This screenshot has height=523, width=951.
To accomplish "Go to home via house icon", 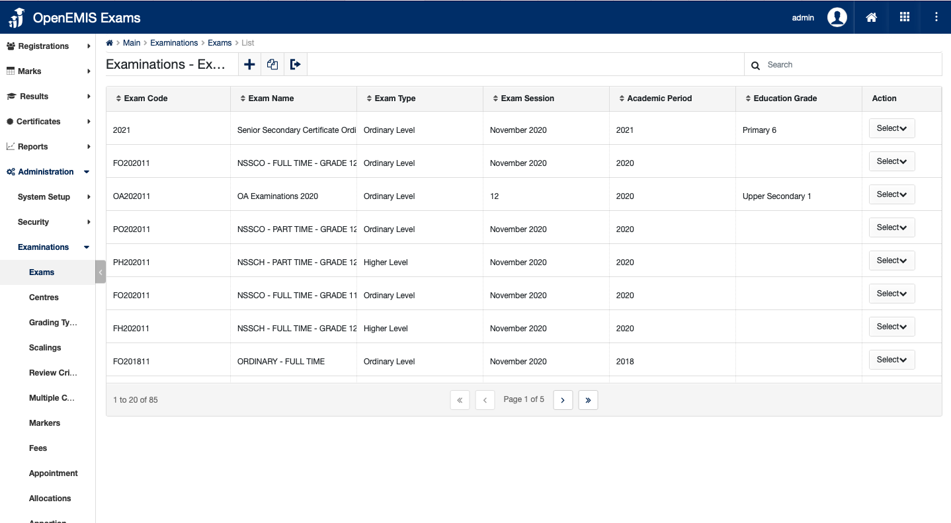I will pyautogui.click(x=872, y=17).
